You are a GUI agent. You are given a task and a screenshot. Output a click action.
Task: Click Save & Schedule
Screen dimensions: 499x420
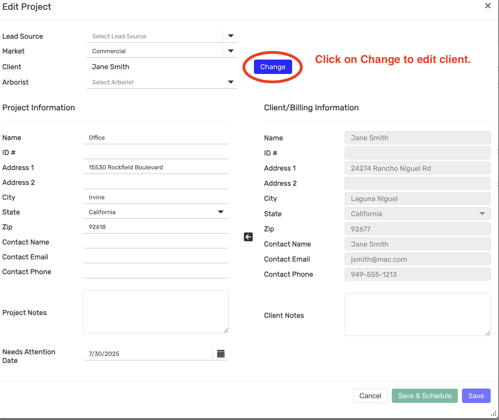click(425, 396)
